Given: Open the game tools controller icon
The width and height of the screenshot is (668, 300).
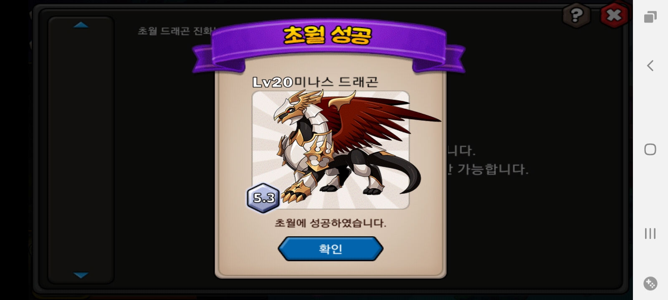Looking at the screenshot, I should click(x=650, y=283).
